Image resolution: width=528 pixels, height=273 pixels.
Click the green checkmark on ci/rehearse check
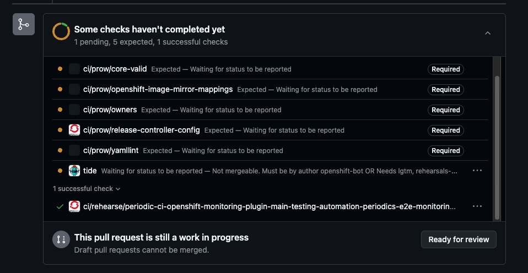[60, 206]
